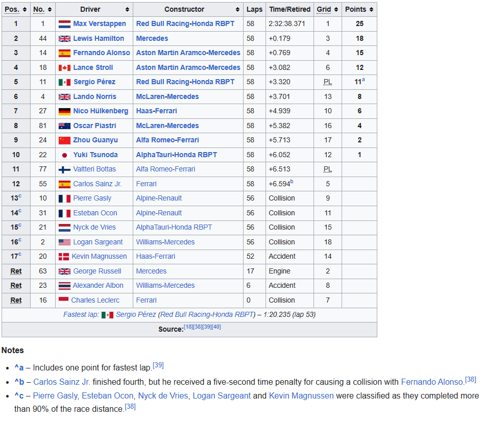Image resolution: width=483 pixels, height=422 pixels.
Task: Click US flag beside Logan Sargeant
Action: point(64,242)
